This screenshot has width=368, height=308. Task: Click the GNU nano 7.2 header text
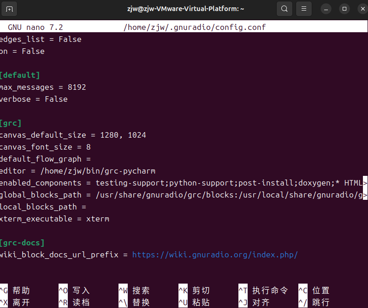pos(36,28)
